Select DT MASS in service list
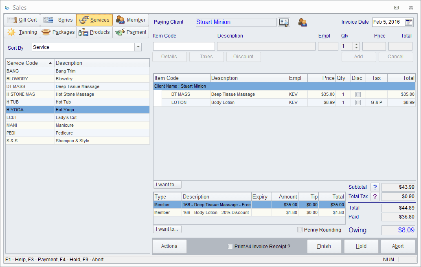421x267 pixels. 78,86
